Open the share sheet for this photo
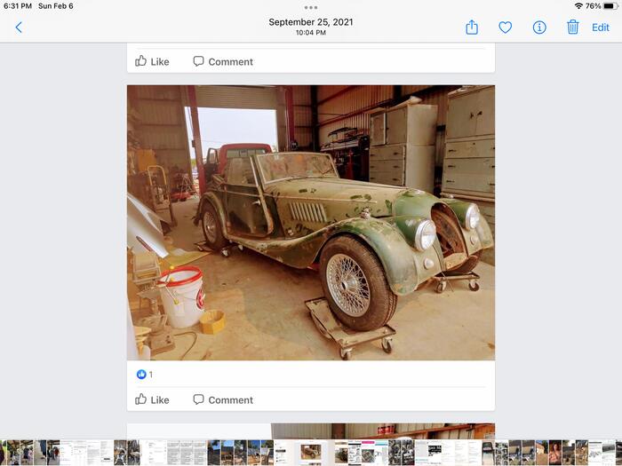This screenshot has height=466, width=622. coord(472,28)
